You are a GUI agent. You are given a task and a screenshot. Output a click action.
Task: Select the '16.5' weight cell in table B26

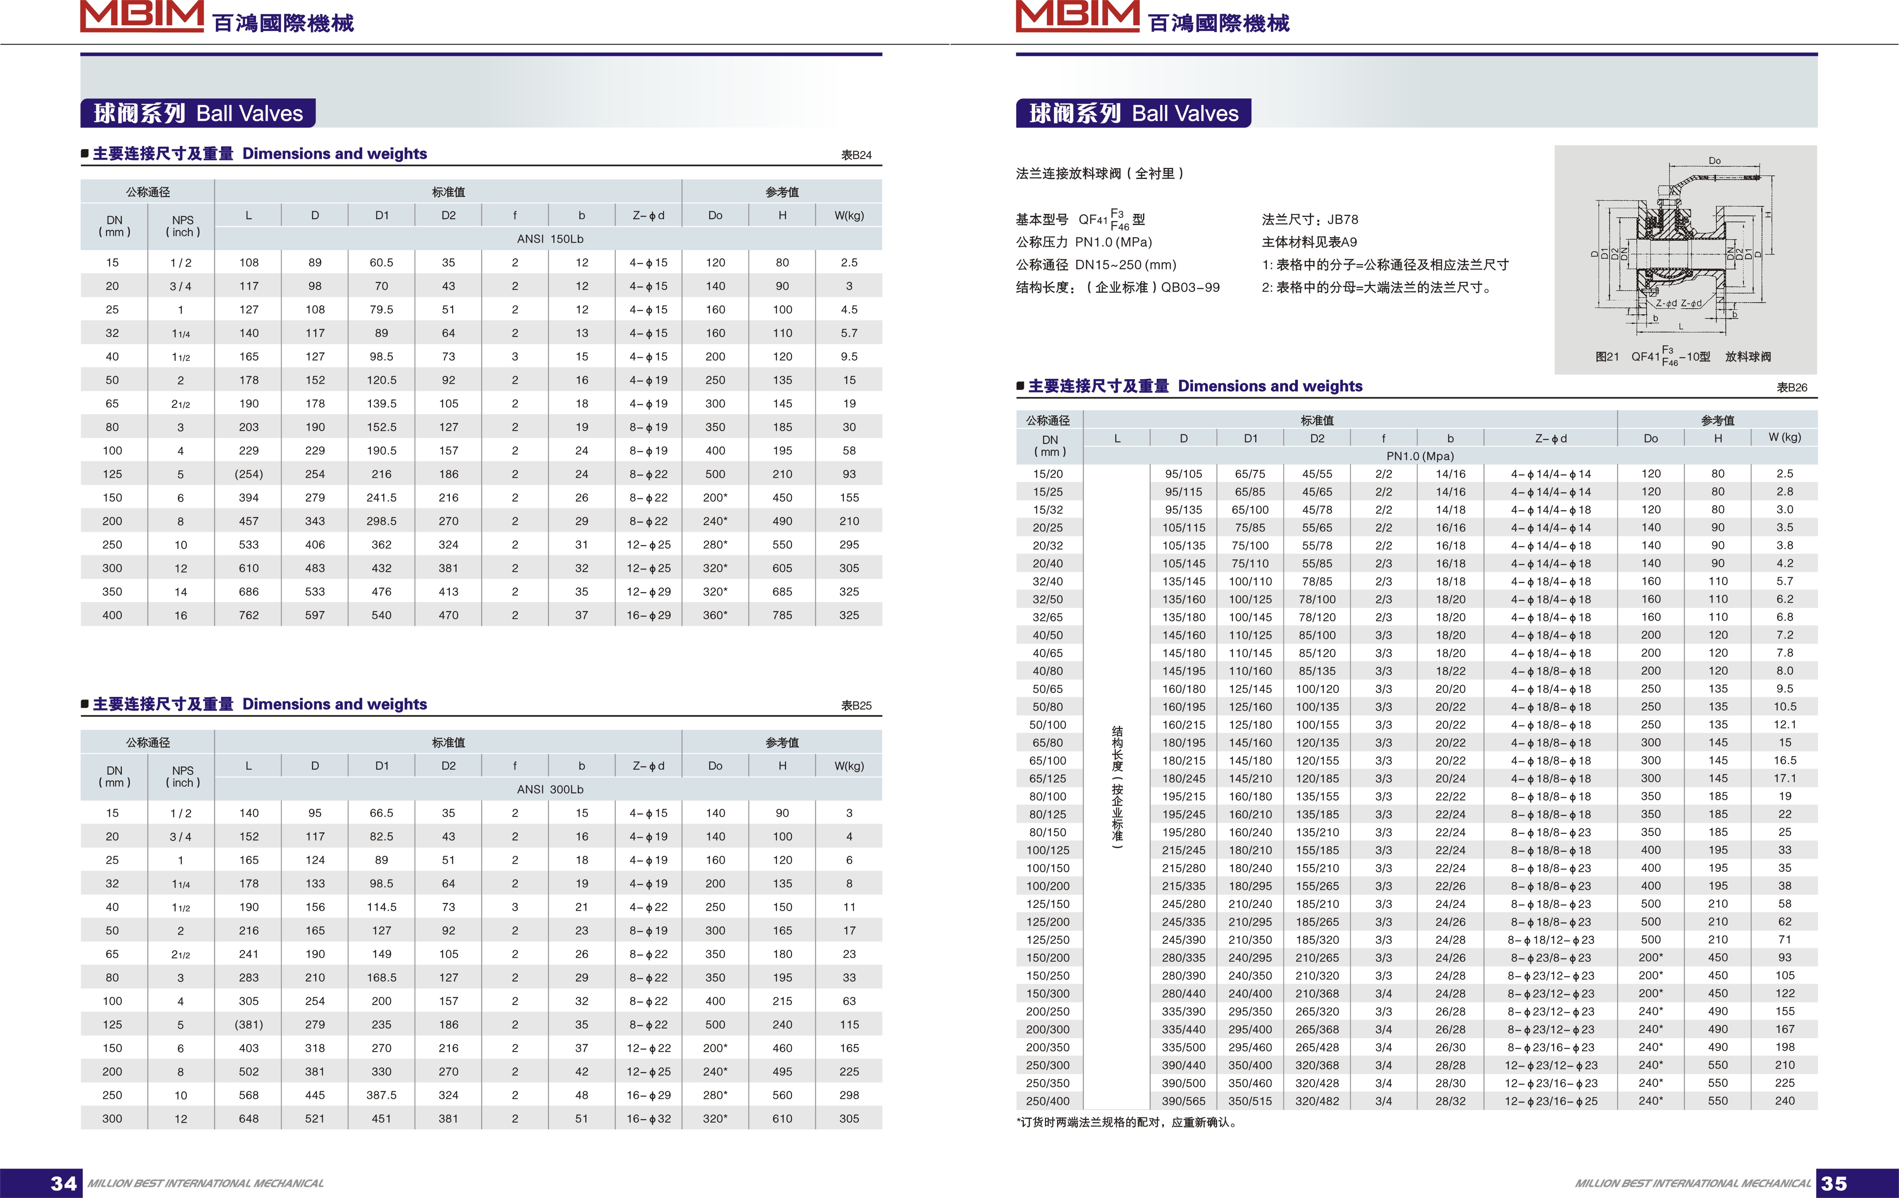coord(1785,760)
